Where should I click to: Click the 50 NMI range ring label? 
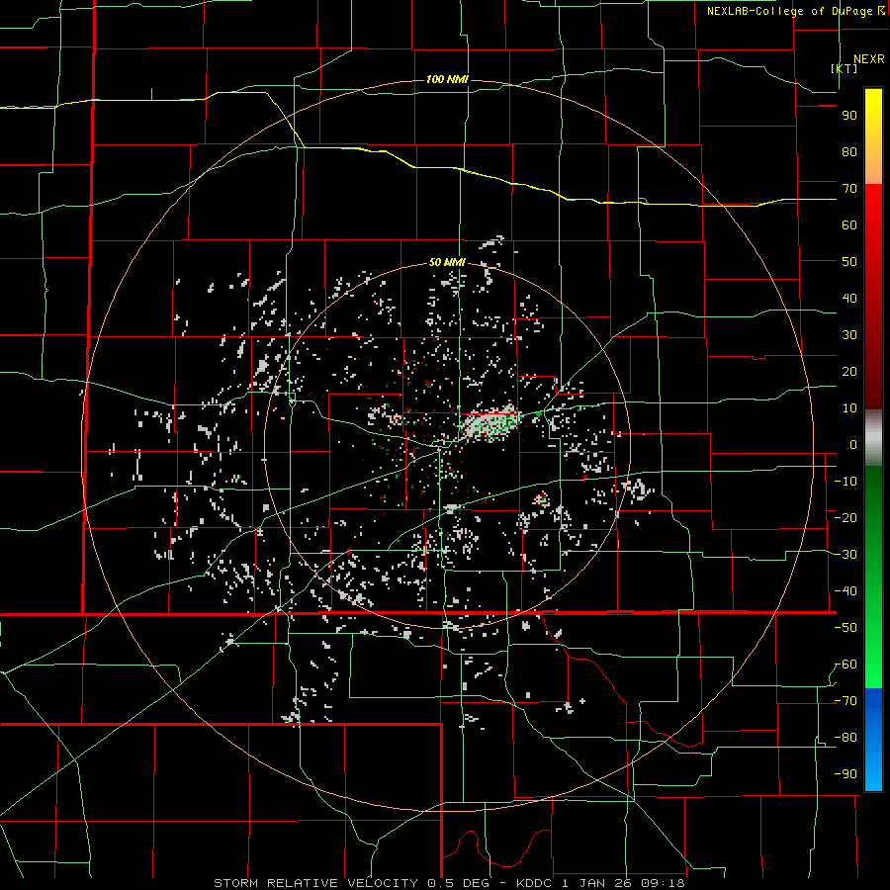click(447, 262)
